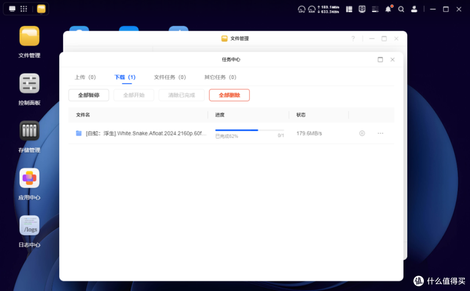Select the 下载 (1) tab
The height and width of the screenshot is (291, 470).
tap(125, 77)
